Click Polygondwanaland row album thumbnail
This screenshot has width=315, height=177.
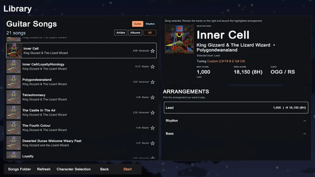click(x=14, y=82)
